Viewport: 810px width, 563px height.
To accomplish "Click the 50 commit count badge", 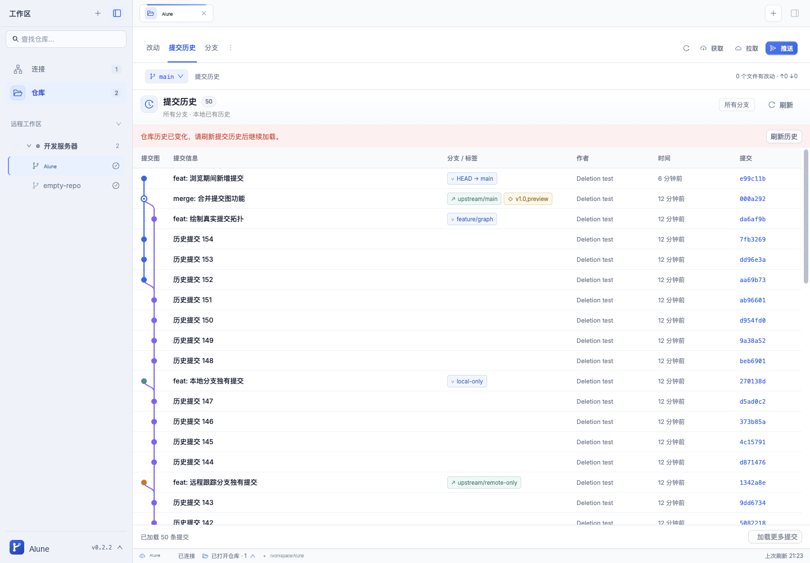I will coord(209,102).
